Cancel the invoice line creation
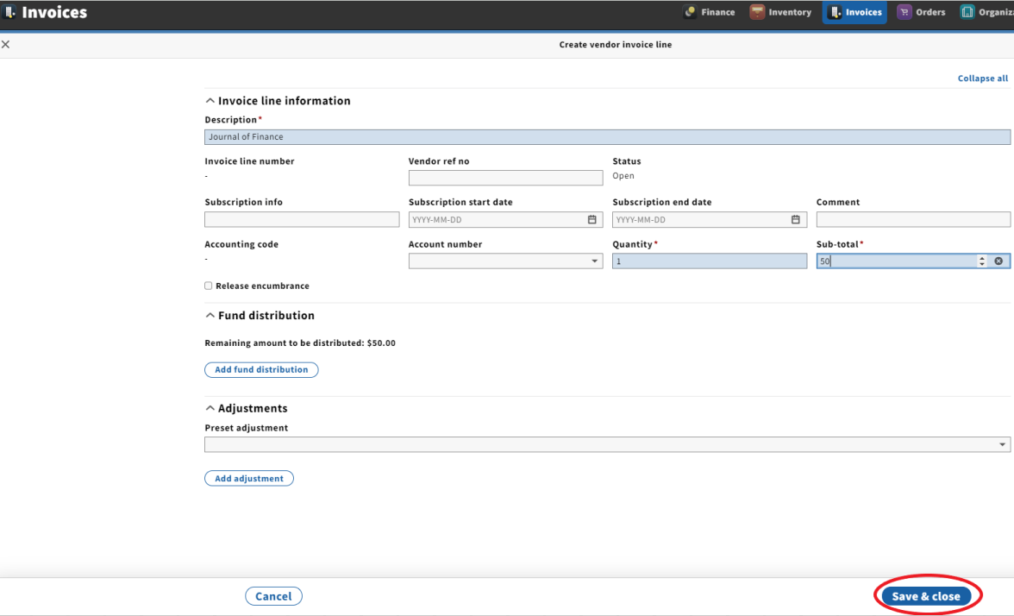Viewport: 1014px width, 616px height. pyautogui.click(x=273, y=596)
